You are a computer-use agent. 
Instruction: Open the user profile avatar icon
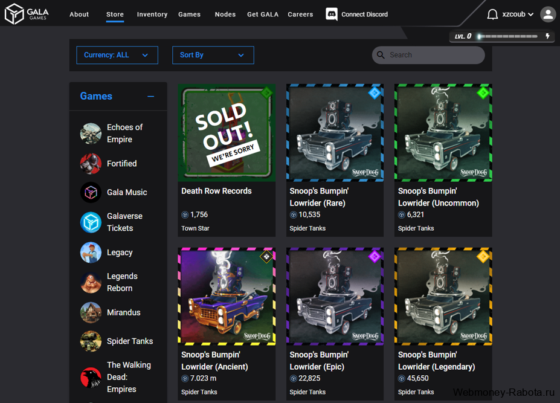(x=548, y=15)
